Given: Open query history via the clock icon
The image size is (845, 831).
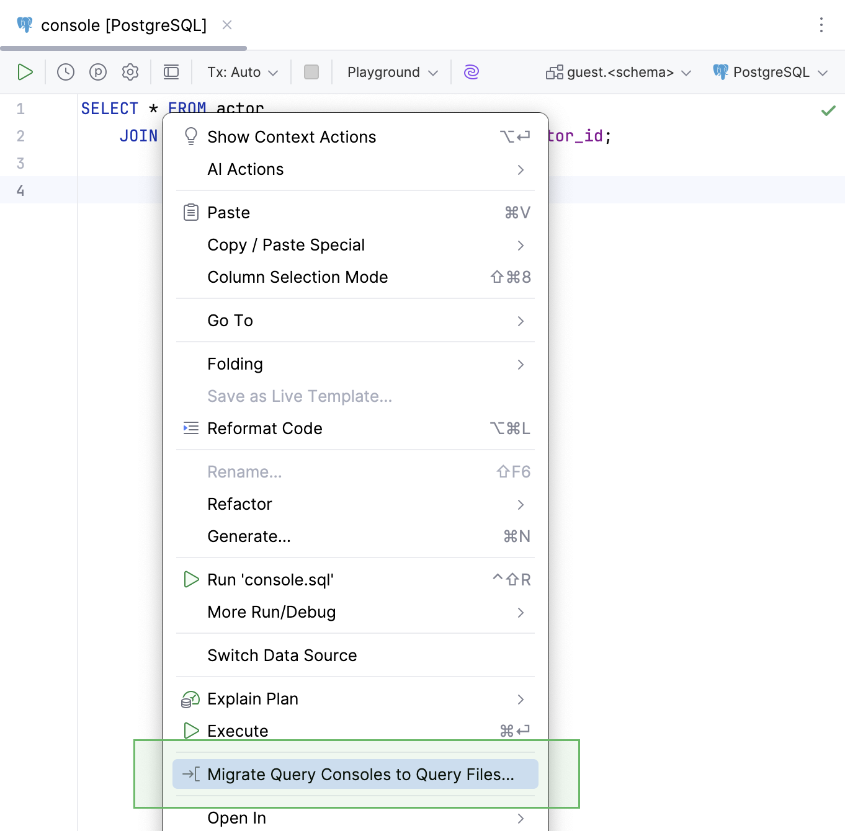Looking at the screenshot, I should coord(65,72).
